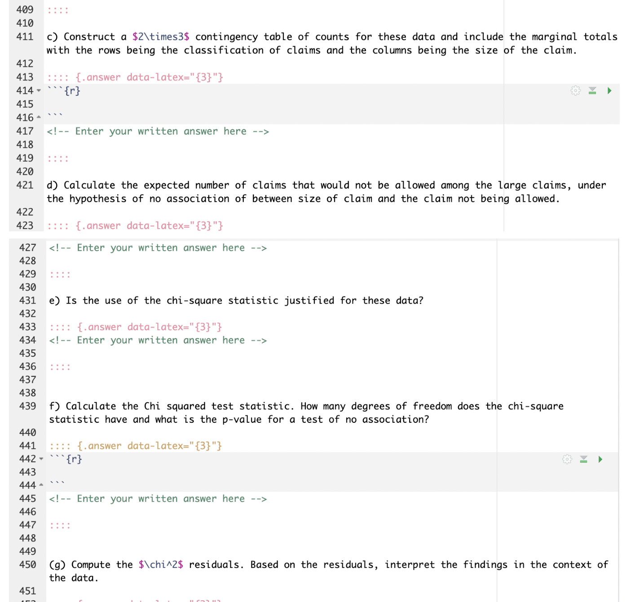Run the R chunk at line 442

tap(600, 459)
